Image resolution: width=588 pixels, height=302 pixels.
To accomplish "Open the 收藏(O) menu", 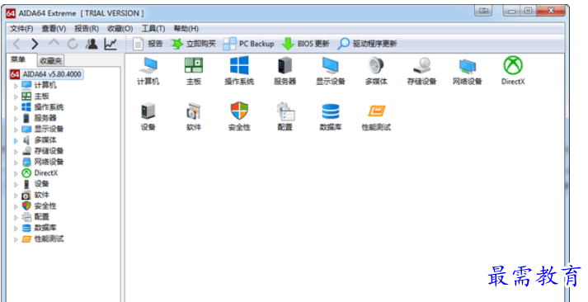I will [120, 29].
